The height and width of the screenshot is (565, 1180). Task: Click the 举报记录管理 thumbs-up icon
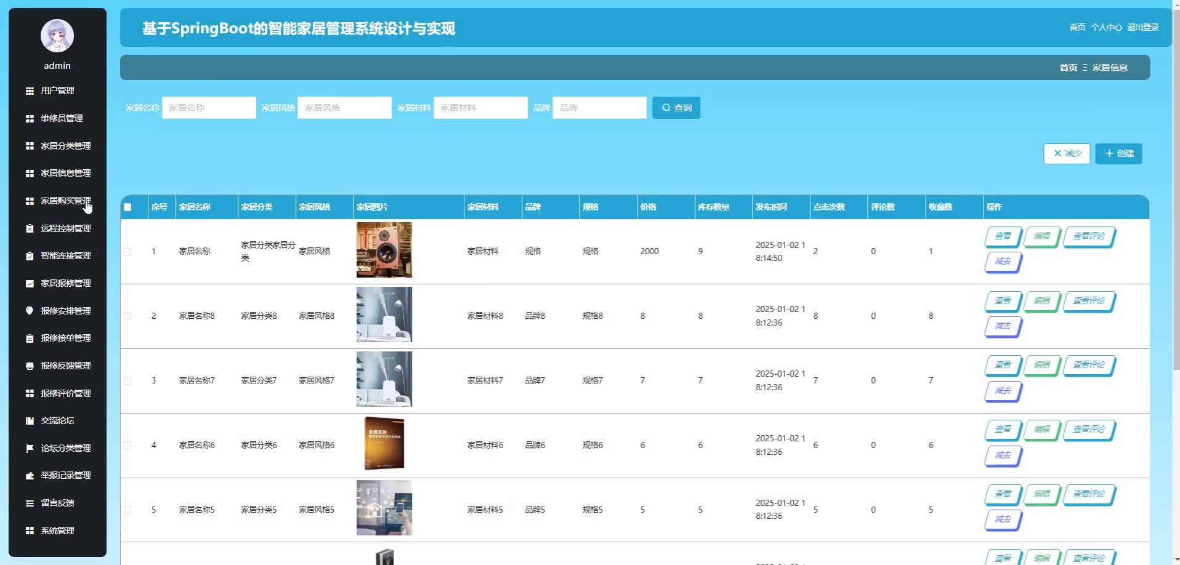click(x=30, y=476)
